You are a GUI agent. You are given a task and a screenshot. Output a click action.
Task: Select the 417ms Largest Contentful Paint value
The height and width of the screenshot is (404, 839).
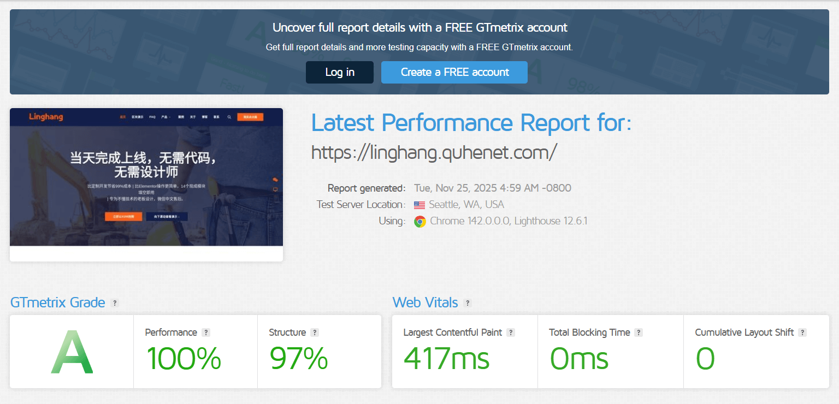pos(446,359)
